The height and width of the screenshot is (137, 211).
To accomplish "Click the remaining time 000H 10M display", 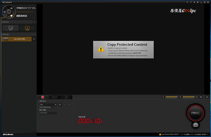I will click(x=90, y=121).
